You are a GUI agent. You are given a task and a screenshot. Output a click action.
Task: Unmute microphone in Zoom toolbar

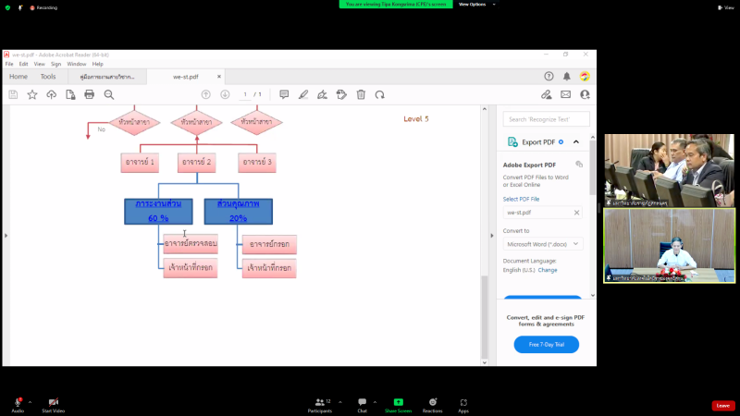tap(18, 403)
